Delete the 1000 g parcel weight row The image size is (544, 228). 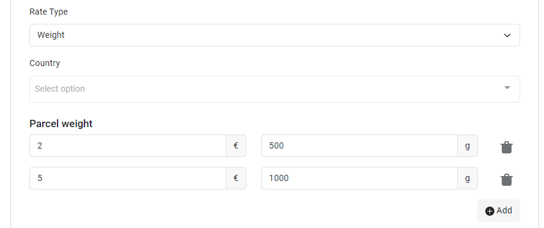point(507,180)
